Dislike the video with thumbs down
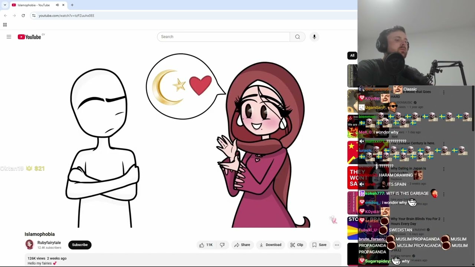This screenshot has height=267, width=475. coord(222,245)
